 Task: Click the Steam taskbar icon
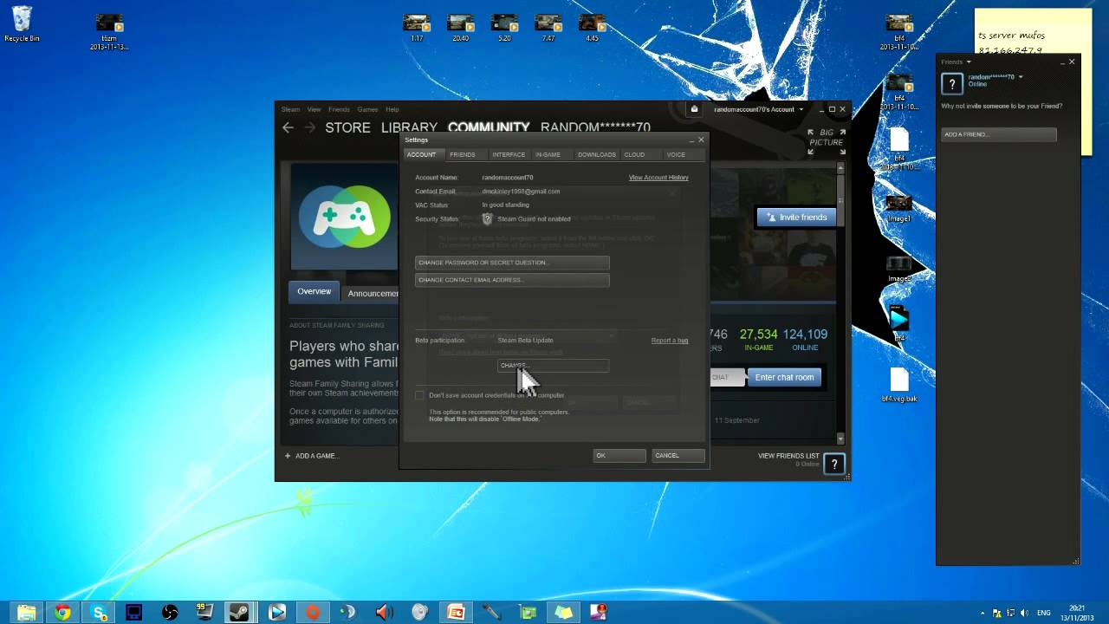point(241,613)
